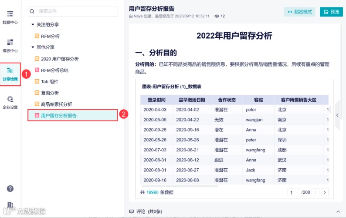Click the 预览 preview button

click(x=332, y=12)
